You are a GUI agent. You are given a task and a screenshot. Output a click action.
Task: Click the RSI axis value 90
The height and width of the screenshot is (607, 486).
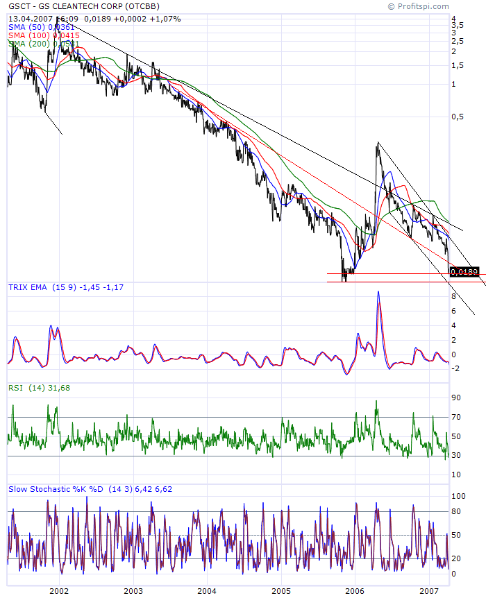pos(456,397)
